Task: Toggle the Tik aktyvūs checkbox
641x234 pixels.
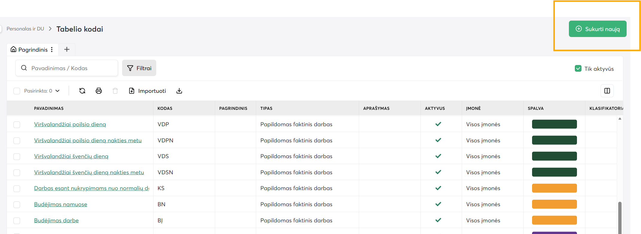Action: 578,69
